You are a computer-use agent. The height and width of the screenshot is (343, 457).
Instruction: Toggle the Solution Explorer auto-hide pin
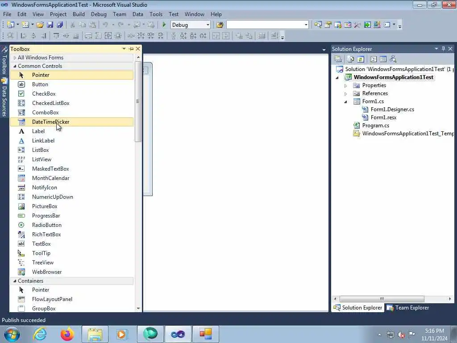coord(443,49)
